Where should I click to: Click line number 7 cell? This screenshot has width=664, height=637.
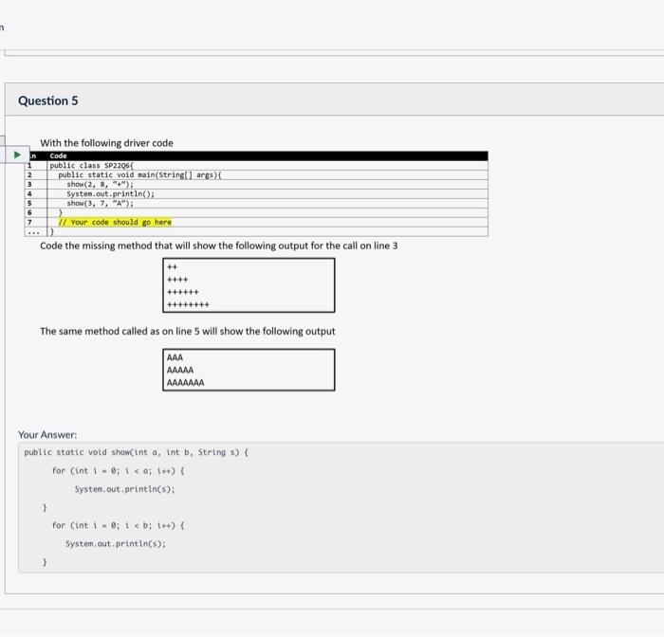[35, 222]
